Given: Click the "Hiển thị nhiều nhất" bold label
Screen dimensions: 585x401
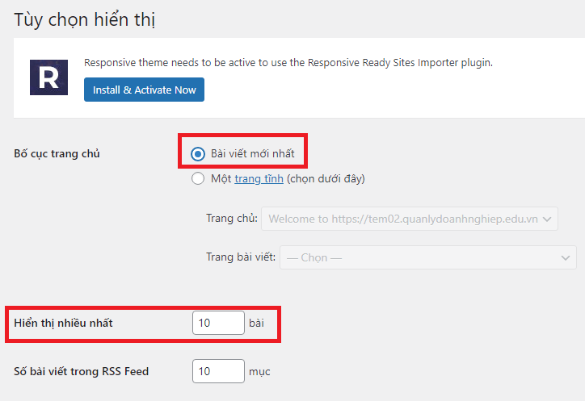Looking at the screenshot, I should [x=64, y=323].
